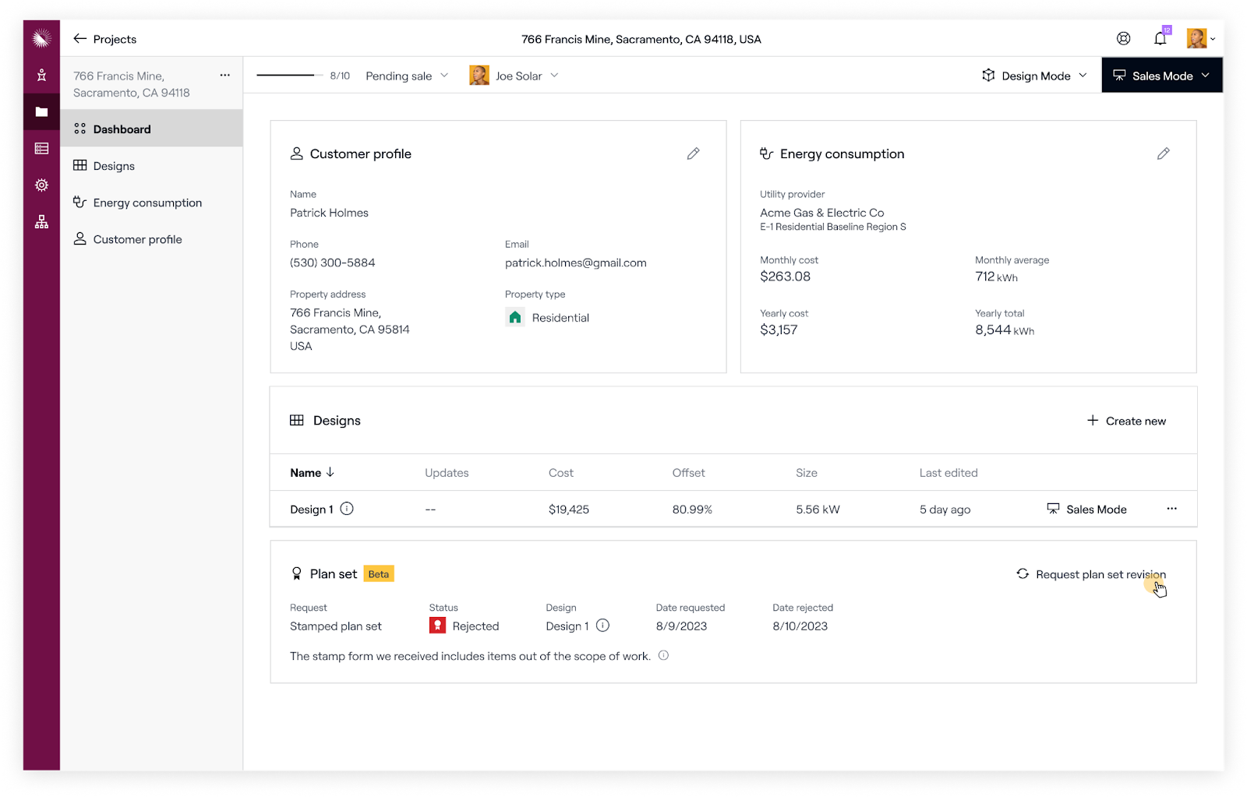
Task: Click the edit pencil in Energy consumption card
Action: point(1163,154)
